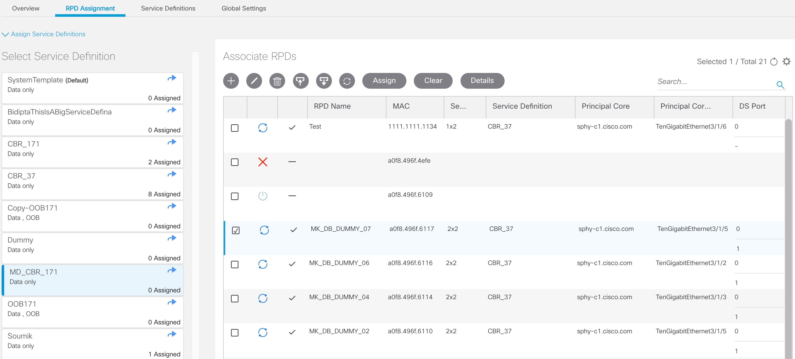Screen dimensions: 795x359
Task: Click the assign arrow icon on CBR_37
Action: click(172, 174)
